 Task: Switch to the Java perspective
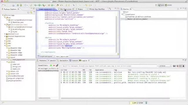tap(161, 5)
